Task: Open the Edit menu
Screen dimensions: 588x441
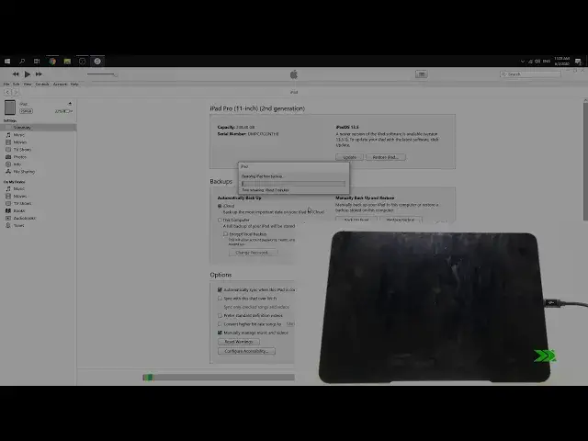Action: [17, 84]
